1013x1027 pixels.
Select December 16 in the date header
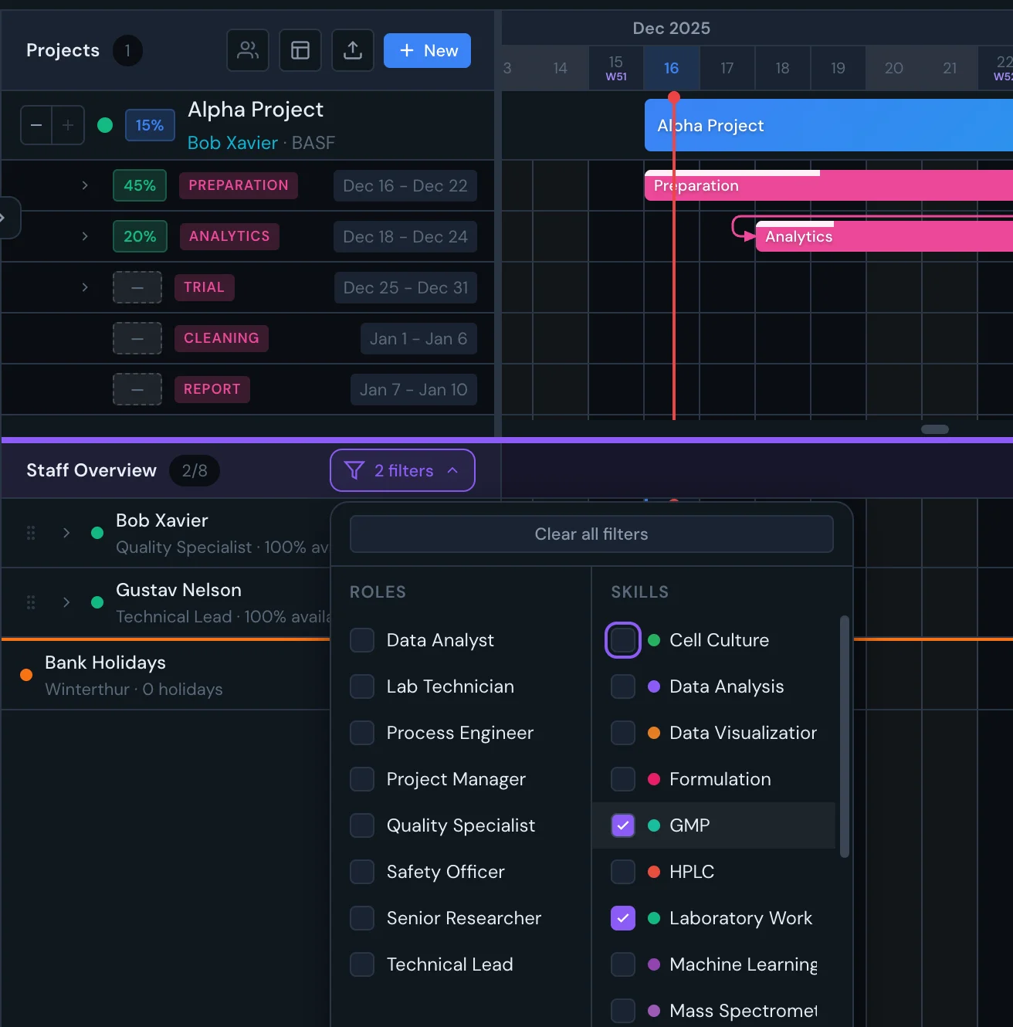[672, 68]
